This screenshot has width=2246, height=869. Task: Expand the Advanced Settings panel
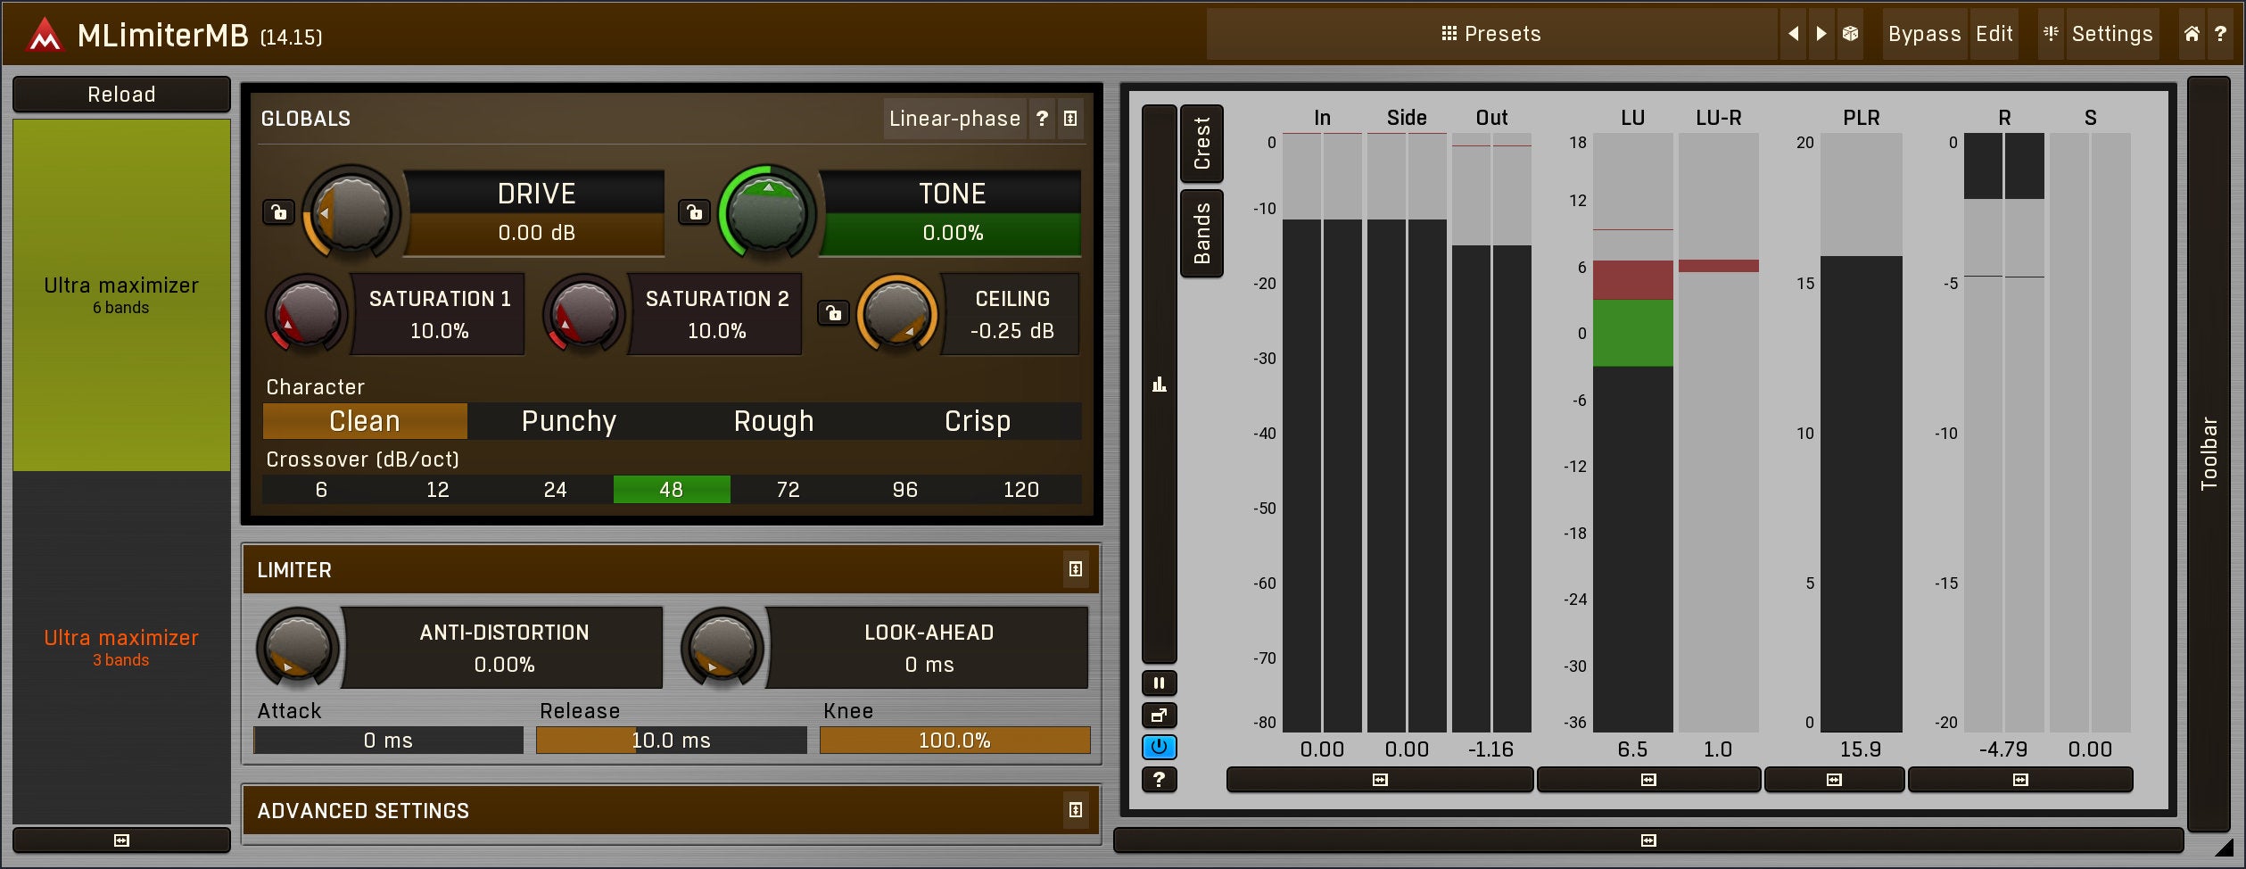tap(1075, 810)
